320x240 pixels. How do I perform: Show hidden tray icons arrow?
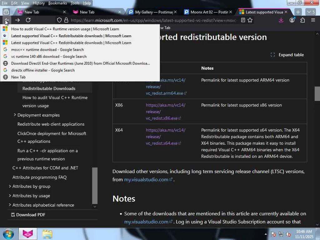(x=266, y=234)
